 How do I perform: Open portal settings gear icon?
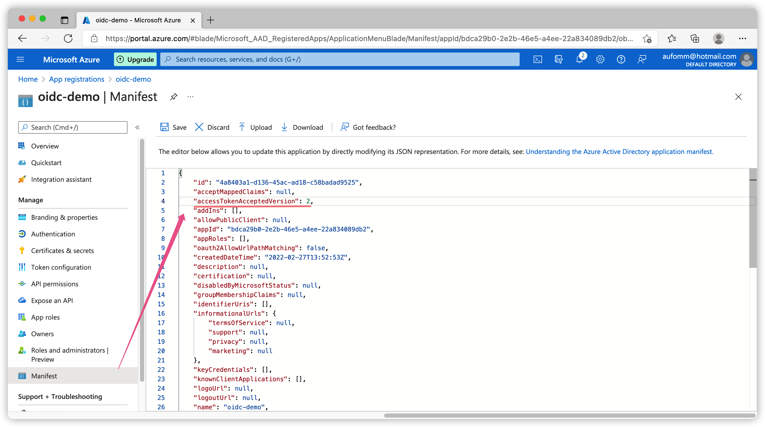pyautogui.click(x=600, y=59)
